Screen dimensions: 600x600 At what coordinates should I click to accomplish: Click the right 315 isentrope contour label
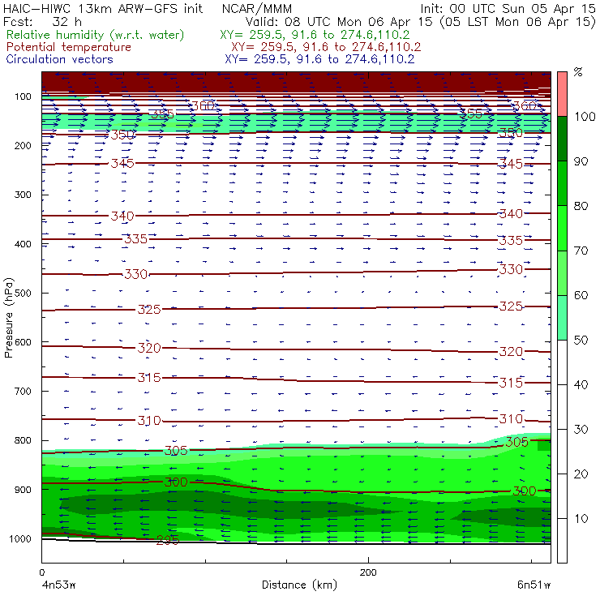[511, 383]
